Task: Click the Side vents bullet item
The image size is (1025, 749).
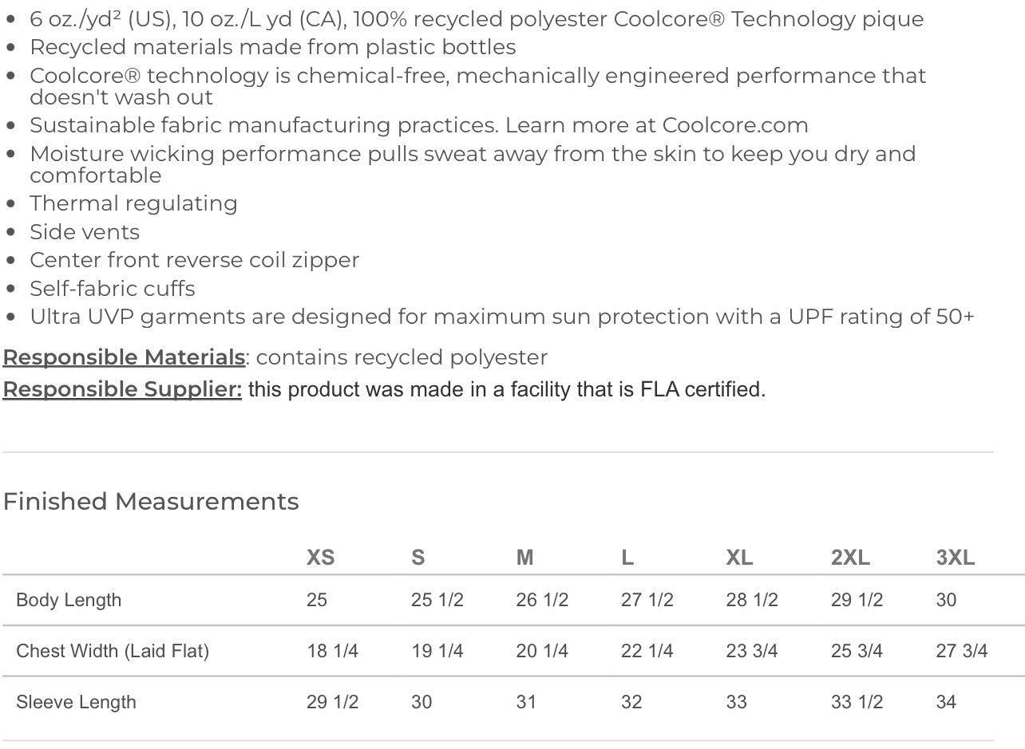Action: pyautogui.click(x=85, y=232)
